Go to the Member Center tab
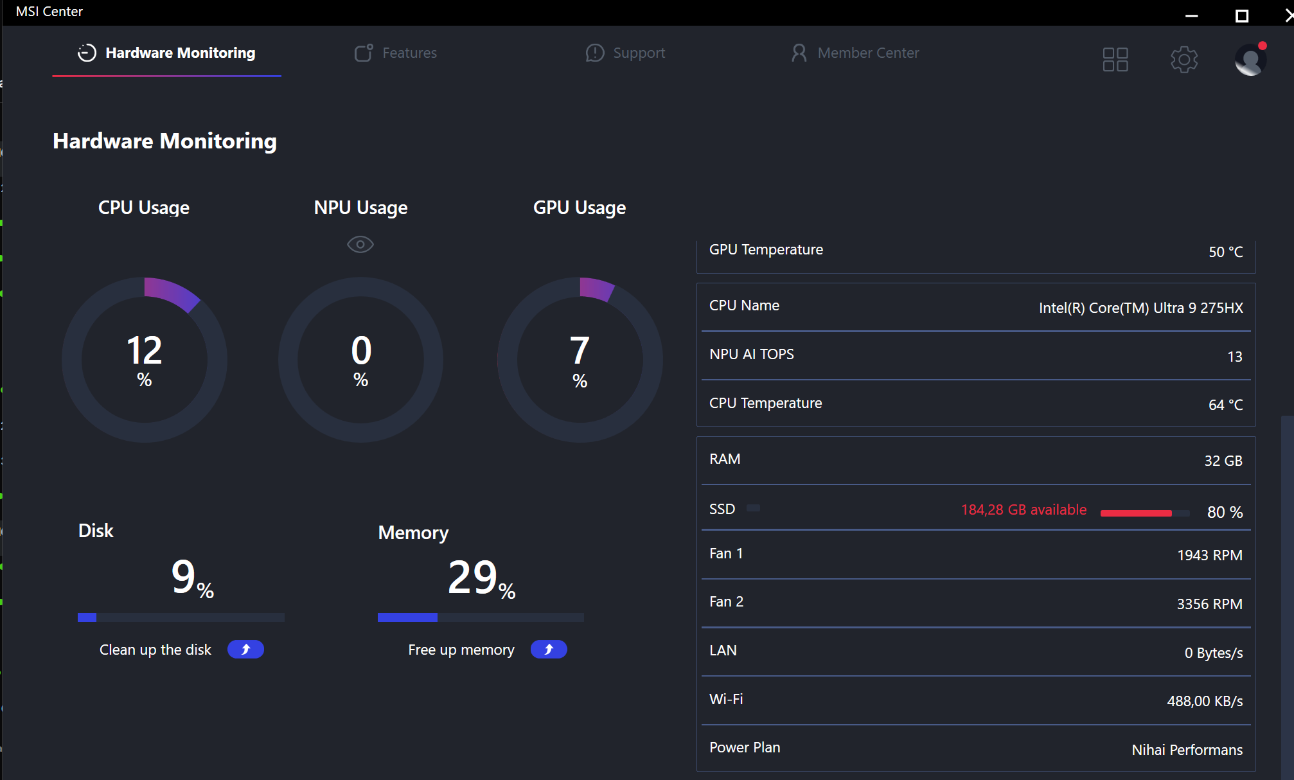Image resolution: width=1294 pixels, height=780 pixels. pos(855,53)
